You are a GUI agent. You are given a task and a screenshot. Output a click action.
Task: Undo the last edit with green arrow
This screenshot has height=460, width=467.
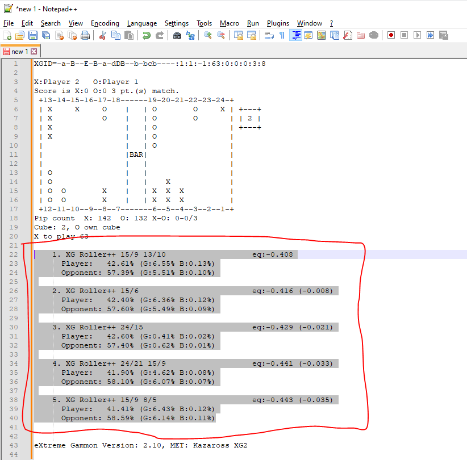146,35
